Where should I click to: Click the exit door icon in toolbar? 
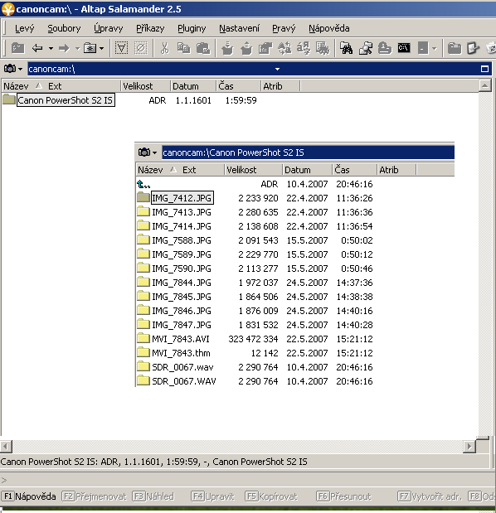(x=473, y=48)
